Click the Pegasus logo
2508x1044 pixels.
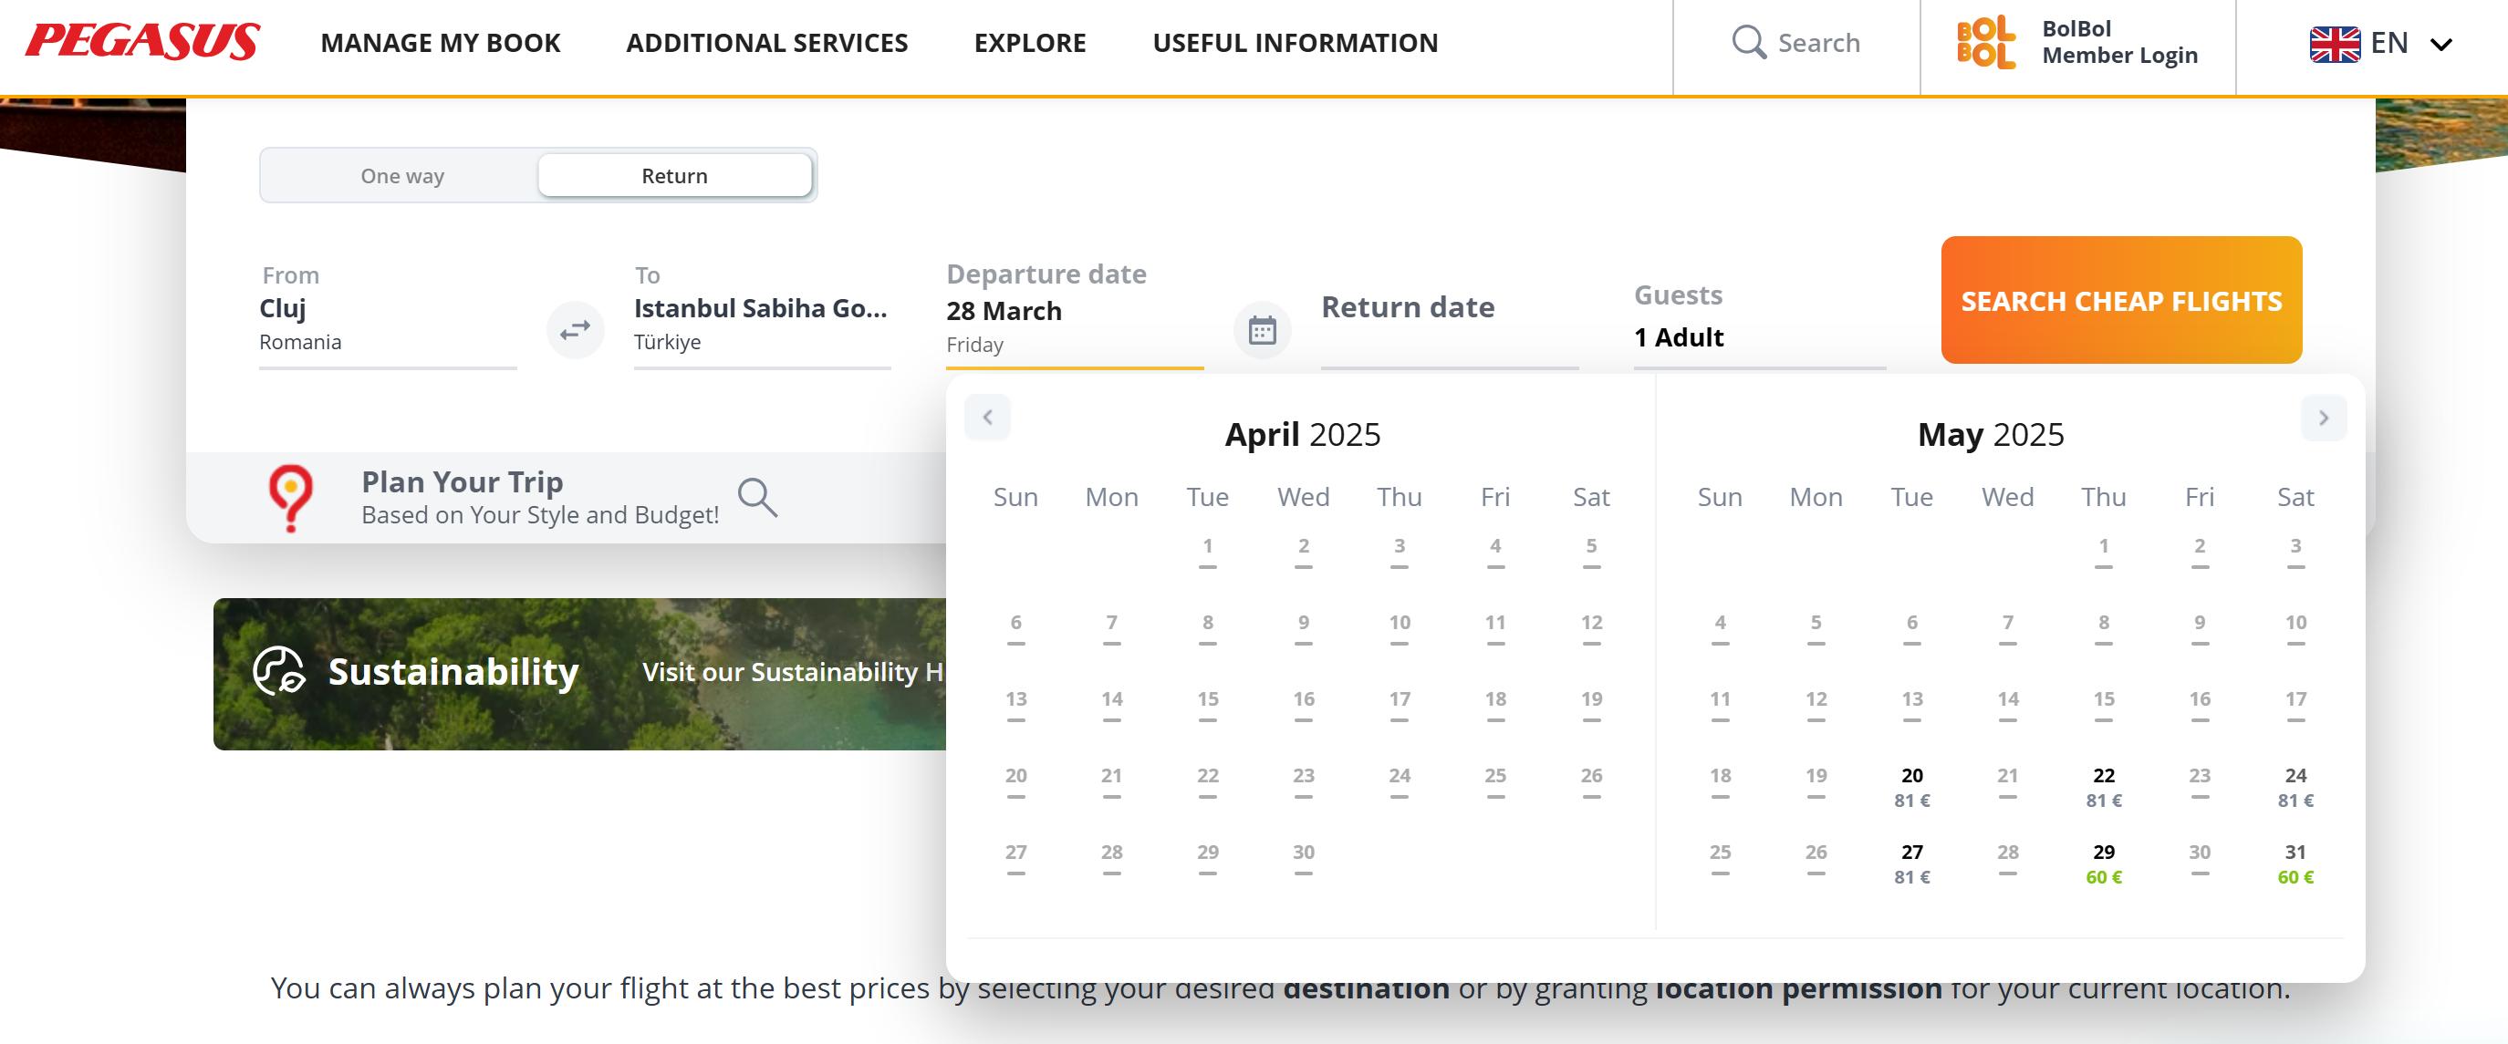tap(142, 42)
